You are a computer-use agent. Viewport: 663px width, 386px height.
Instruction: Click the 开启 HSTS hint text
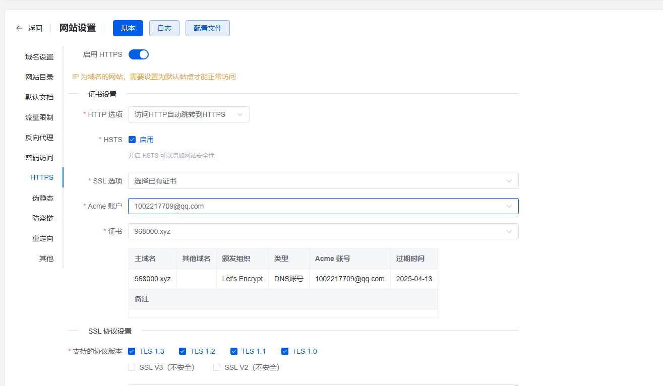pyautogui.click(x=171, y=156)
